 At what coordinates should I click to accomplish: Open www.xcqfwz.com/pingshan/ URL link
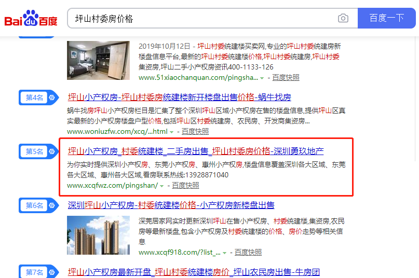coord(113,185)
